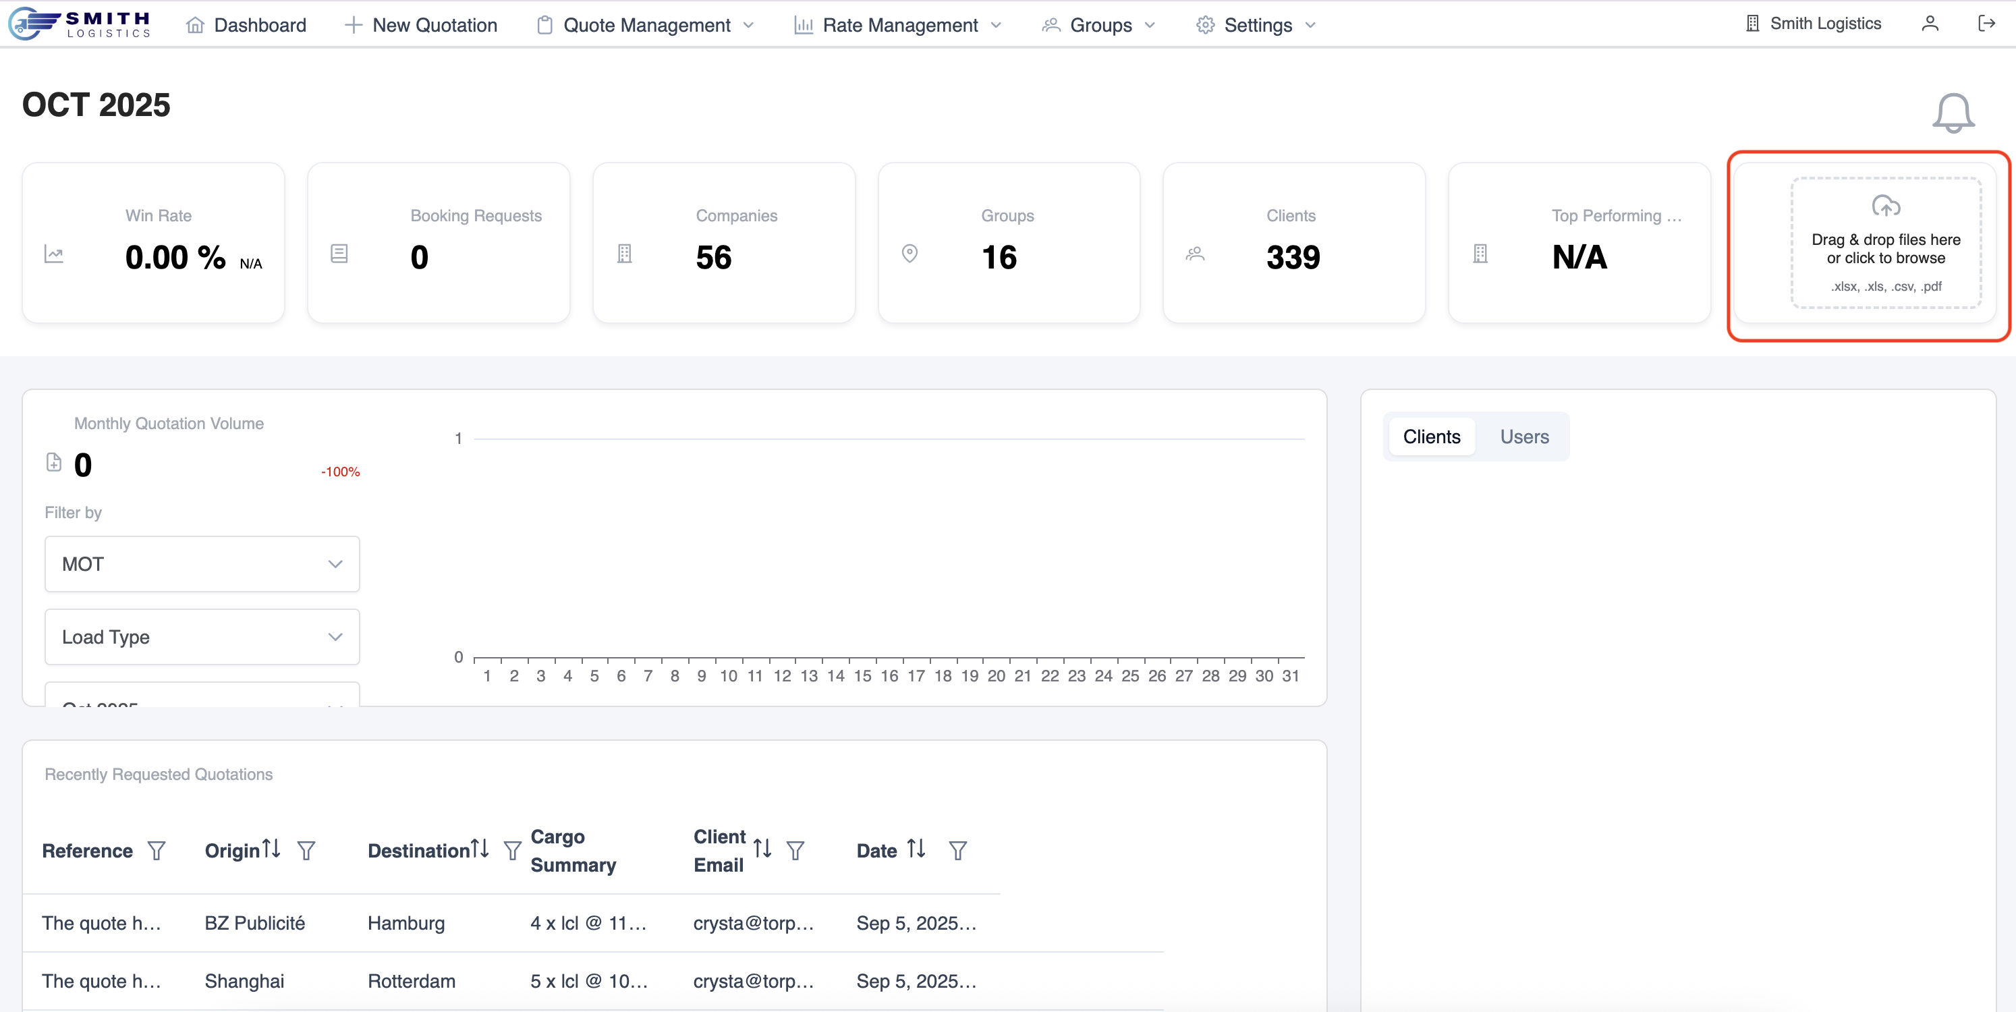Sort quotations by Date
This screenshot has height=1012, width=2016.
916,849
